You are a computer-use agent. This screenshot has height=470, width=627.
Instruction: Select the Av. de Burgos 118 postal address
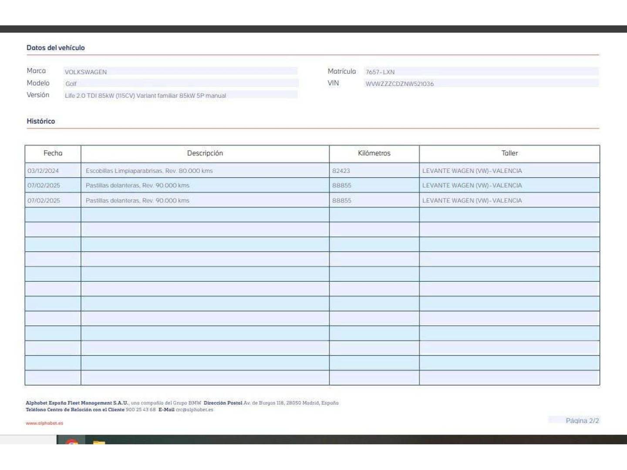pos(291,403)
